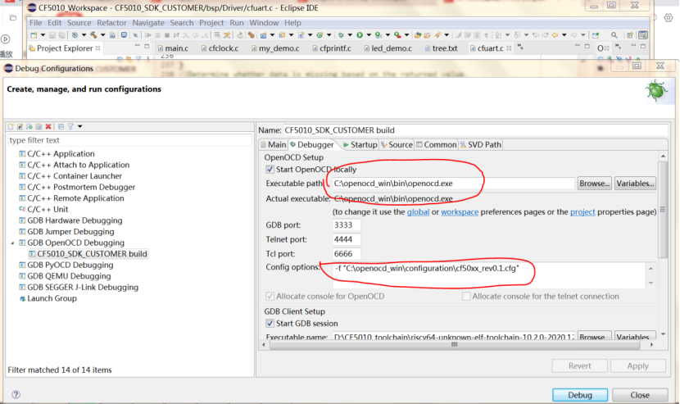Click the Collapse All configurations icon
680x404 pixels.
[x=61, y=126]
